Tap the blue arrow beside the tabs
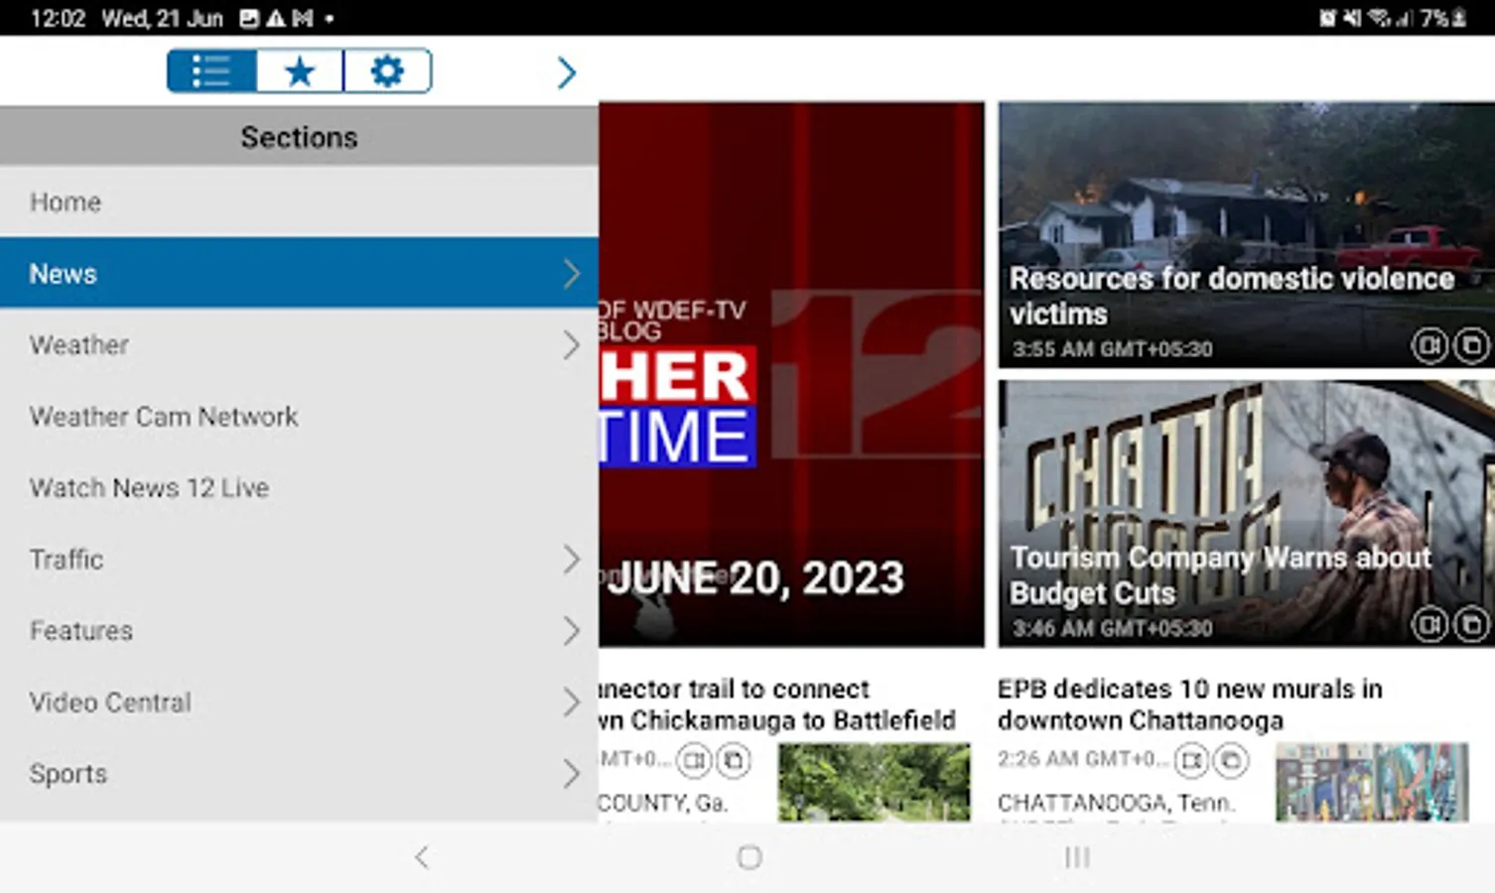This screenshot has height=893, width=1495. pyautogui.click(x=567, y=72)
